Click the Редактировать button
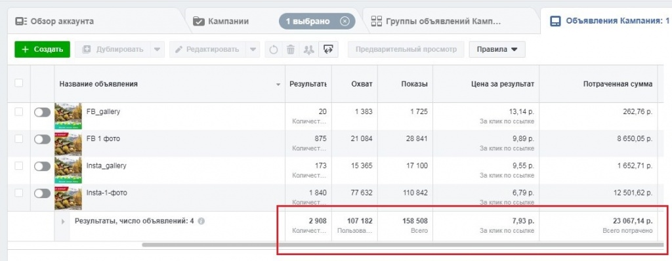This screenshot has width=672, height=261. click(x=207, y=49)
